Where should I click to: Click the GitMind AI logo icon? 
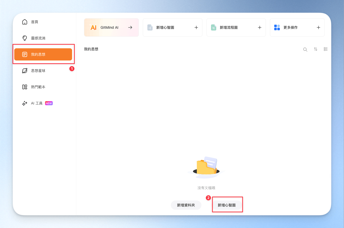tap(93, 27)
